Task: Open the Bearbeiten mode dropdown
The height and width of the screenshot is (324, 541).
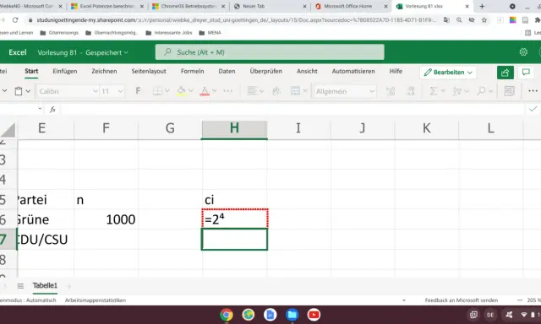Action: 448,73
